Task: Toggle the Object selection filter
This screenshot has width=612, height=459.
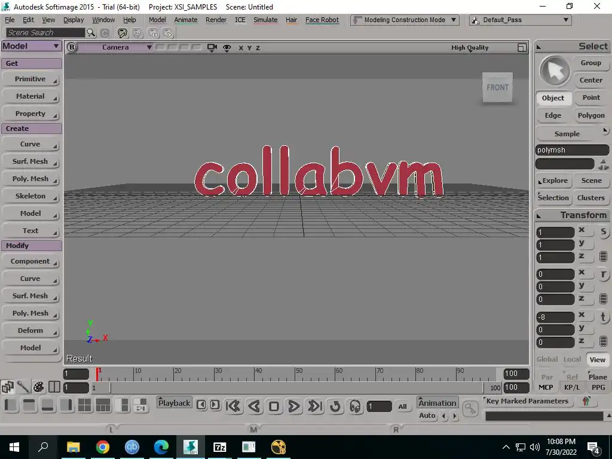Action: [x=553, y=98]
